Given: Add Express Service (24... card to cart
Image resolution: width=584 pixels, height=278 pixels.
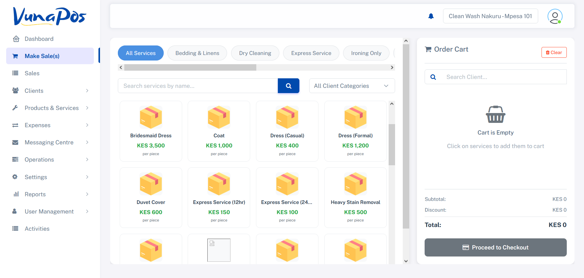Looking at the screenshot, I should tap(287, 198).
